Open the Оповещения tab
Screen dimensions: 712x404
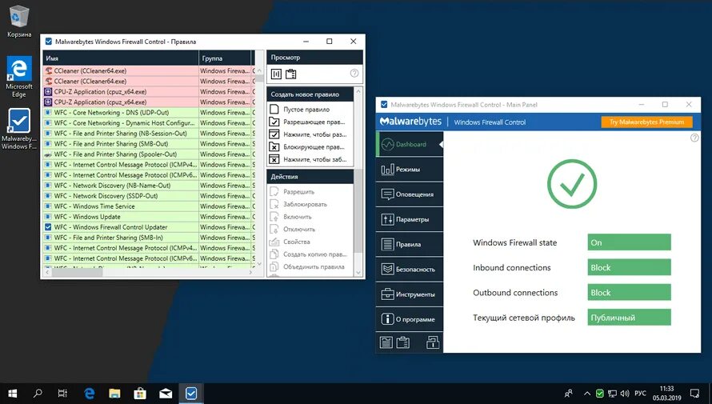[x=410, y=194]
